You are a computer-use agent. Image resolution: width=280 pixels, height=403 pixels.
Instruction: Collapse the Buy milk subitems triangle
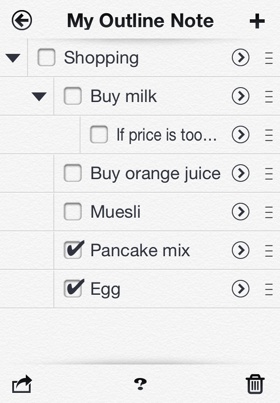click(39, 96)
